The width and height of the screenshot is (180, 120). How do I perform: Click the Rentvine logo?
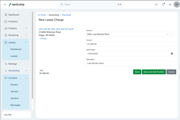click(x=16, y=4)
